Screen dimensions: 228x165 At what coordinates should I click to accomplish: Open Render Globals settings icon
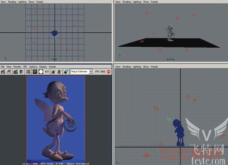(28, 72)
